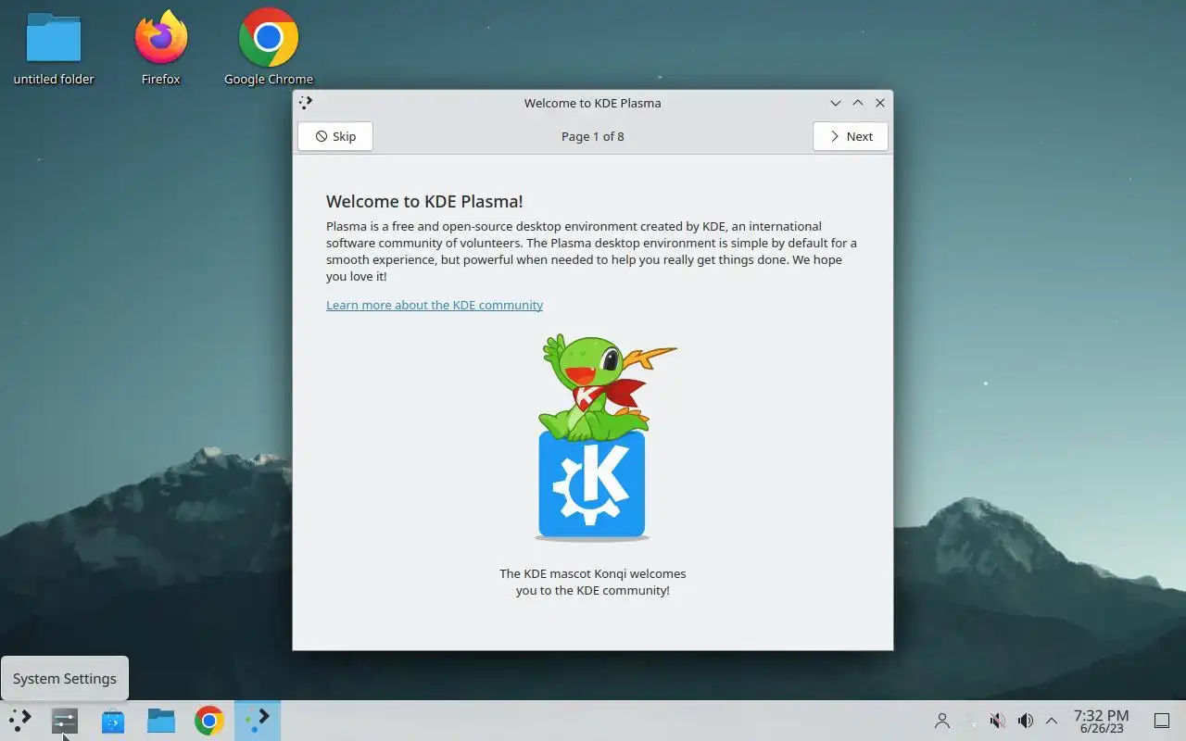Expand hidden system tray icons
Image resolution: width=1186 pixels, height=741 pixels.
[1052, 721]
